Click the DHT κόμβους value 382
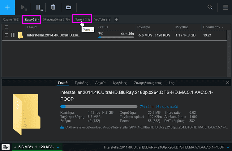 coord(192,121)
